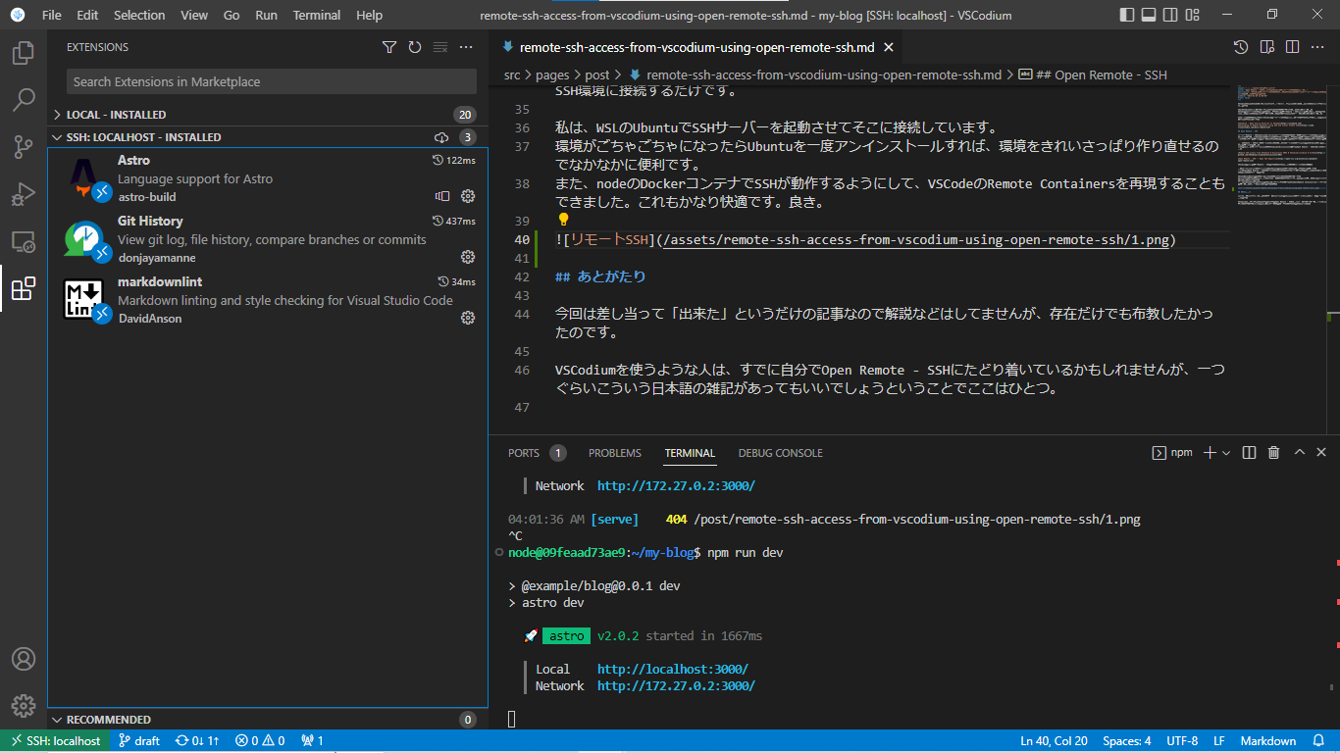The width and height of the screenshot is (1340, 753).
Task: Clear extensions search results icon
Action: point(440,47)
